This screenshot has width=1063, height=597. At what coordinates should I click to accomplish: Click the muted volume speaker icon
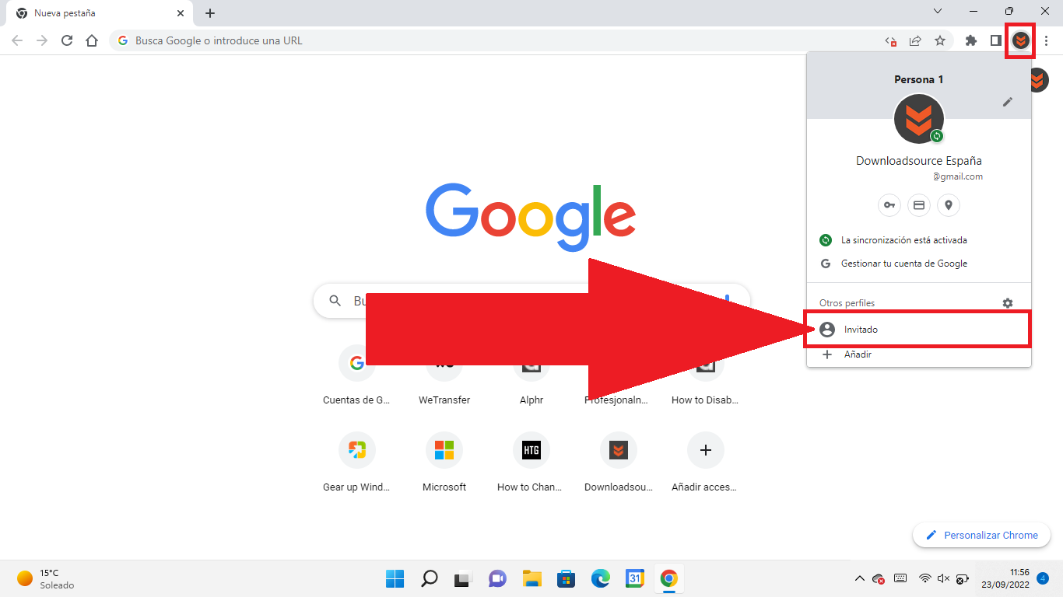pyautogui.click(x=944, y=578)
